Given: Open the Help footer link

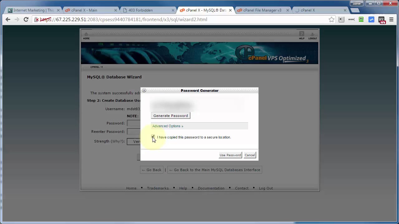Looking at the screenshot, I should pyautogui.click(x=183, y=188).
